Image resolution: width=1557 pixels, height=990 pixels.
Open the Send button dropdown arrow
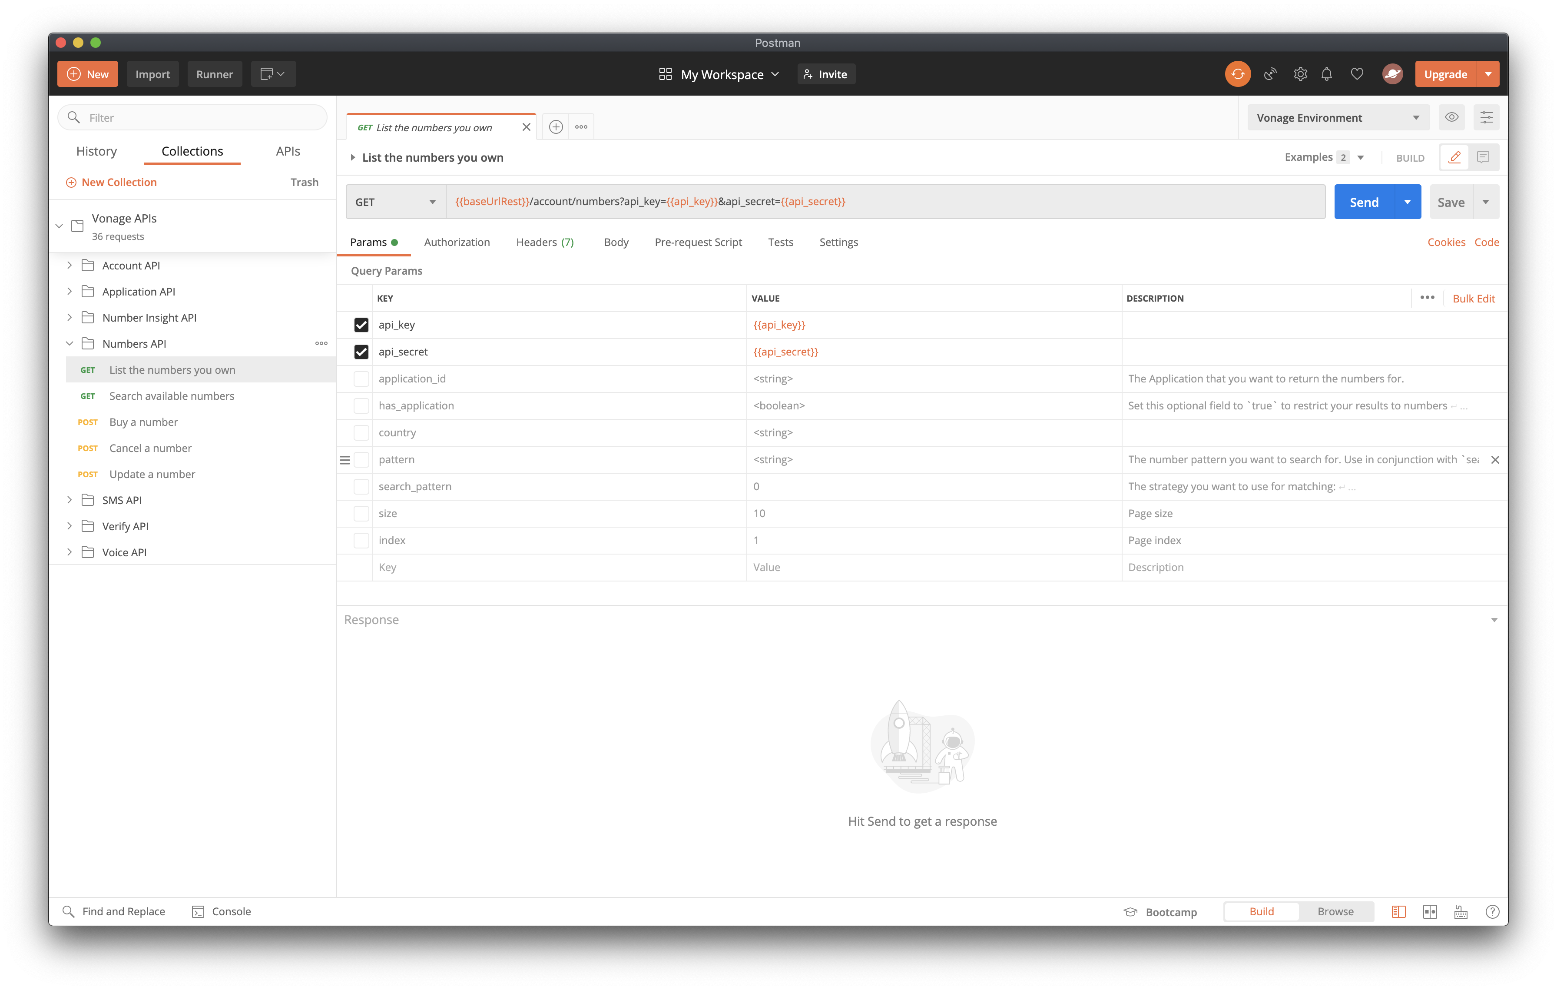point(1407,203)
